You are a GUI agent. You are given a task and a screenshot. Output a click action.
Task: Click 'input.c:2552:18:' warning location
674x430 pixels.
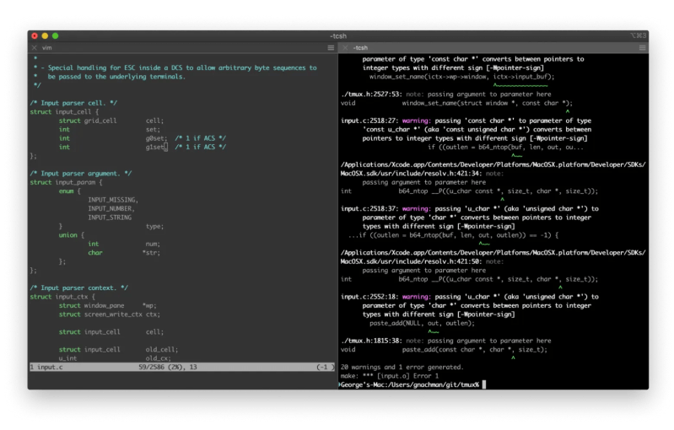[369, 297]
